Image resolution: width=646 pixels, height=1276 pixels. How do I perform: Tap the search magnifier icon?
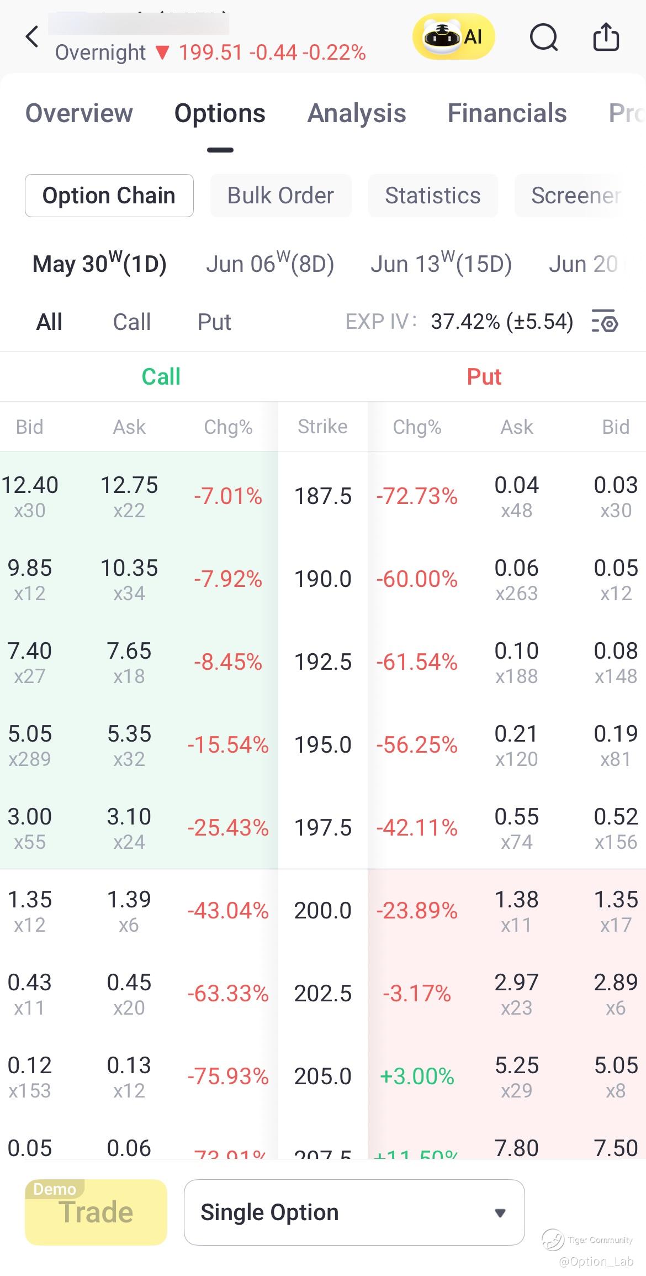(x=543, y=37)
